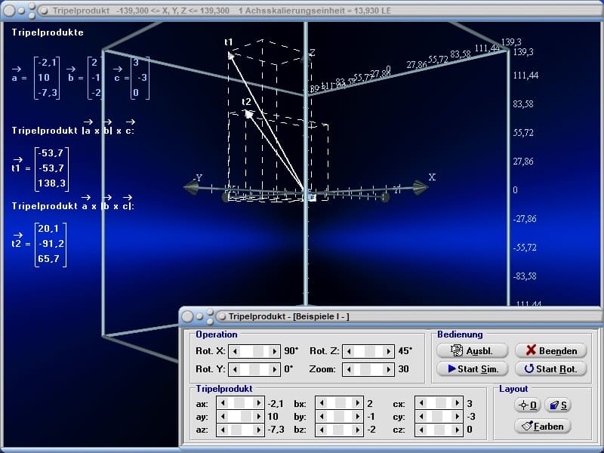This screenshot has height=453, width=604.
Task: Decrease ay value with left arrow
Action: (223, 416)
